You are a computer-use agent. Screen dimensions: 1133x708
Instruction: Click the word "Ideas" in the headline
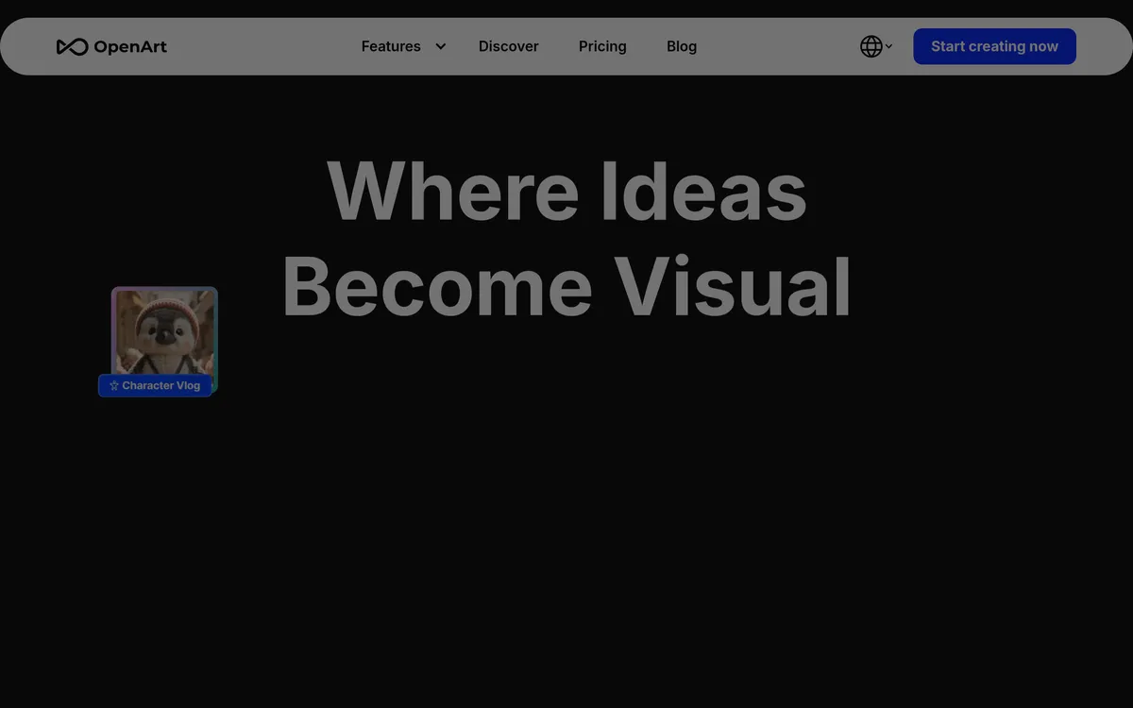click(x=703, y=192)
